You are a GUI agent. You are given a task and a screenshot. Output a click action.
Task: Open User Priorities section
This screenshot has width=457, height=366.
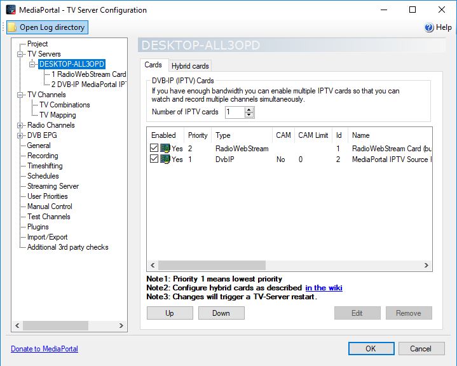[48, 196]
